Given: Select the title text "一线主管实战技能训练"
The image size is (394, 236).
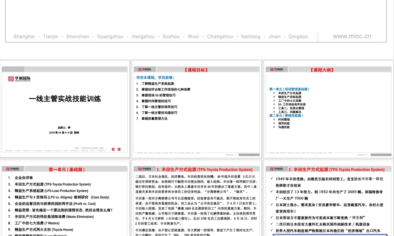Looking at the screenshot, I should pyautogui.click(x=65, y=99).
